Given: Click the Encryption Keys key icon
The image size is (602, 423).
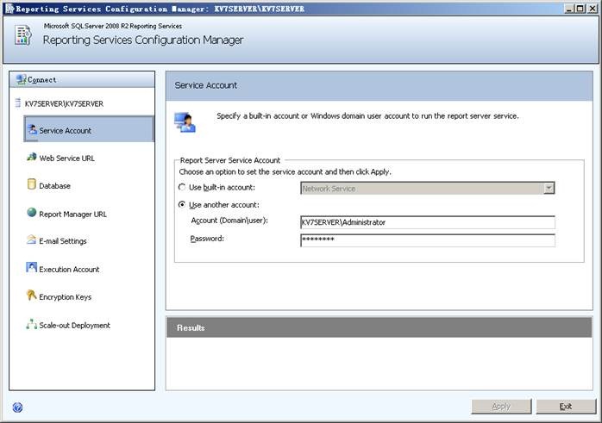Looking at the screenshot, I should click(32, 296).
